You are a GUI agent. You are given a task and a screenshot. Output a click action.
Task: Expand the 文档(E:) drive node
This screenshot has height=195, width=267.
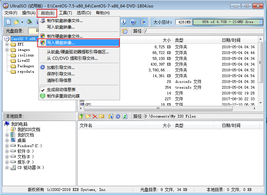coord(7,157)
